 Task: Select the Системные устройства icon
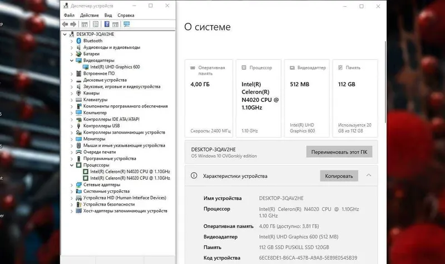(79, 191)
